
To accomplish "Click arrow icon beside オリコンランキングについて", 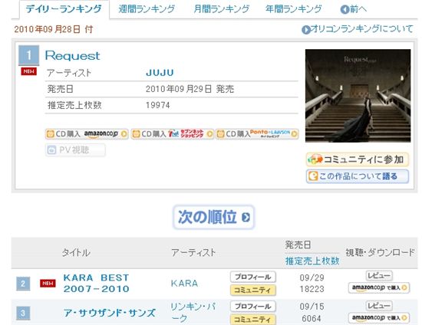I will (x=306, y=30).
